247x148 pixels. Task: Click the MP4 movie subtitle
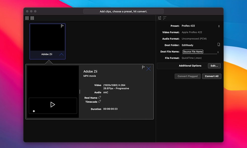(90, 76)
